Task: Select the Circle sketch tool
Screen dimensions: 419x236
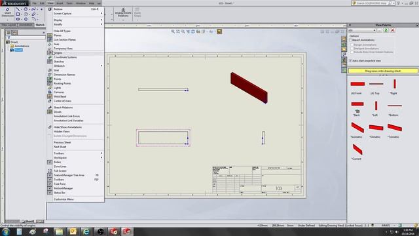Action: [x=26, y=9]
